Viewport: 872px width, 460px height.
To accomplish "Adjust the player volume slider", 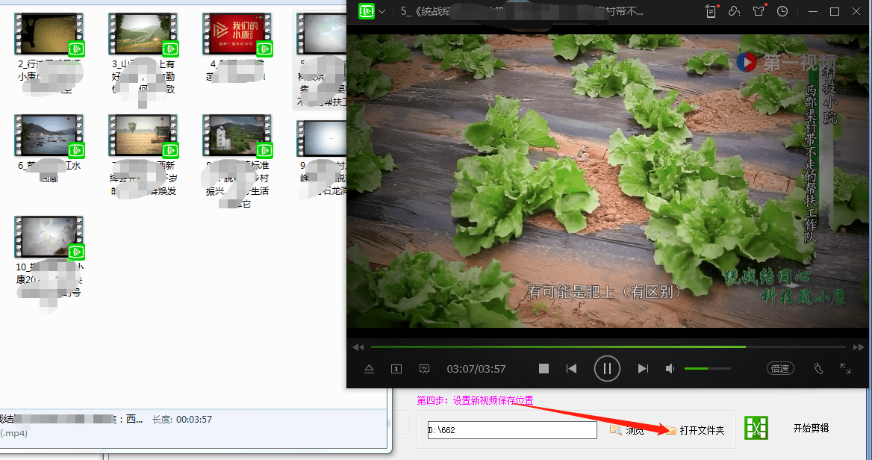I will [x=708, y=368].
